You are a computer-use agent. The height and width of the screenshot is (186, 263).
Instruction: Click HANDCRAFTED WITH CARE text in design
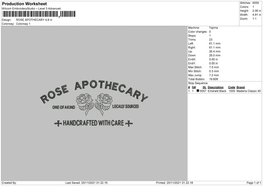[x=93, y=123]
